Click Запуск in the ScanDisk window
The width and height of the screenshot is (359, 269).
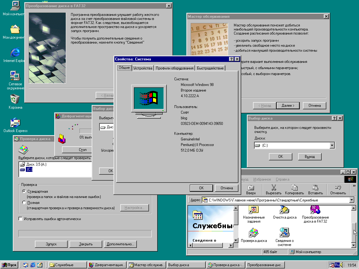click(x=51, y=244)
